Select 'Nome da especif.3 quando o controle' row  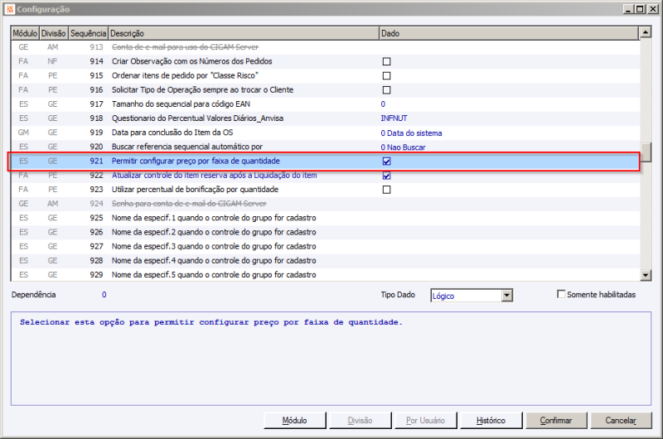pyautogui.click(x=325, y=246)
